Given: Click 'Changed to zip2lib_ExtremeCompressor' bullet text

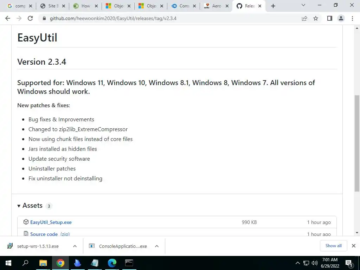Looking at the screenshot, I should (78, 129).
